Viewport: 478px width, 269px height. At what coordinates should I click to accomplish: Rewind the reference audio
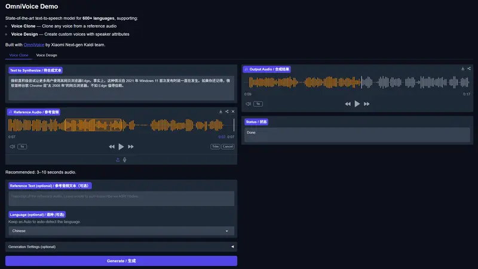tap(112, 147)
